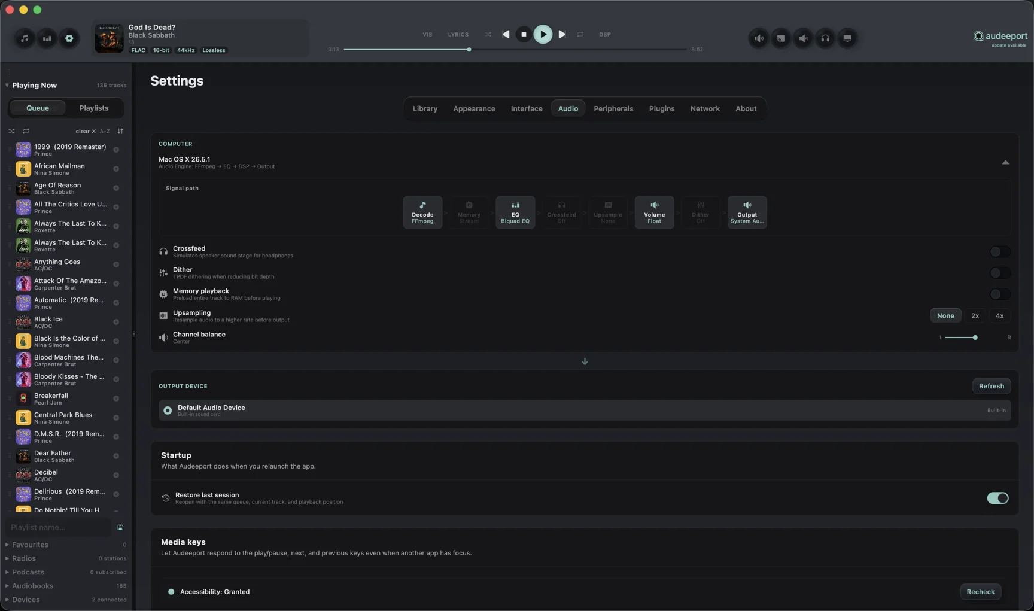Skip to the next track

tap(562, 35)
